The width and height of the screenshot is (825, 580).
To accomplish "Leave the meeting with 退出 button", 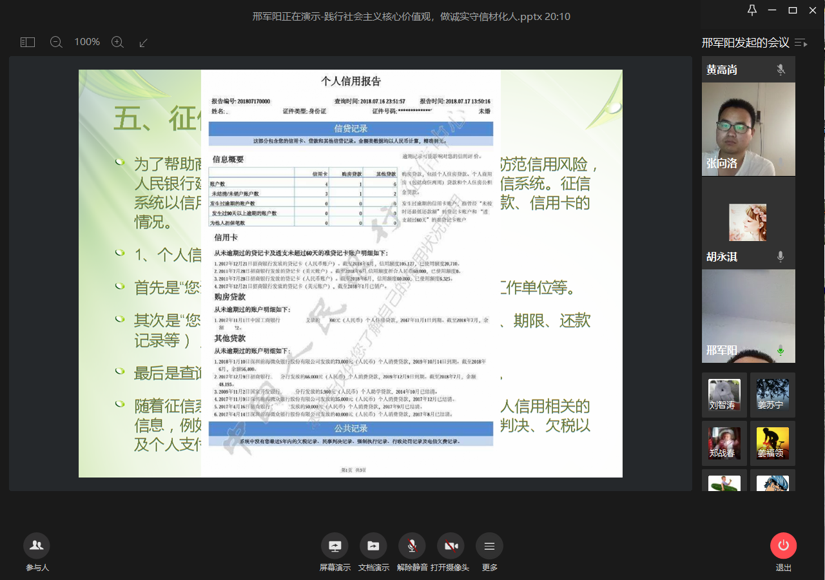I will (x=783, y=546).
